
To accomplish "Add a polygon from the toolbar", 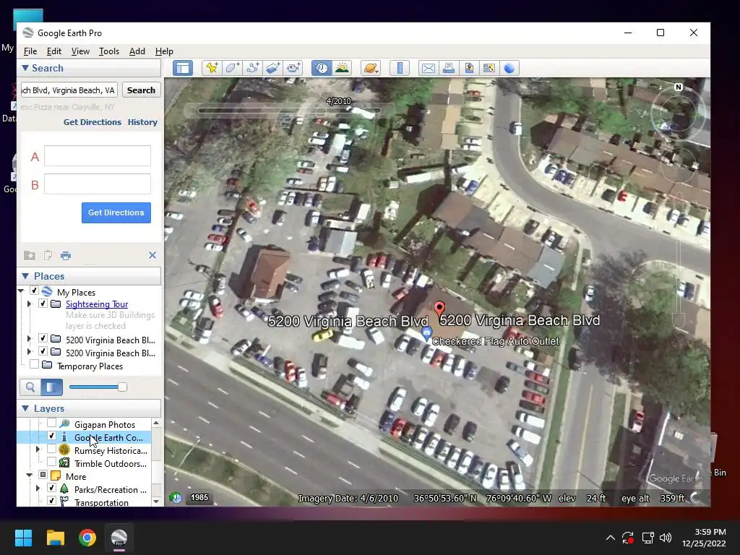I will pos(232,68).
